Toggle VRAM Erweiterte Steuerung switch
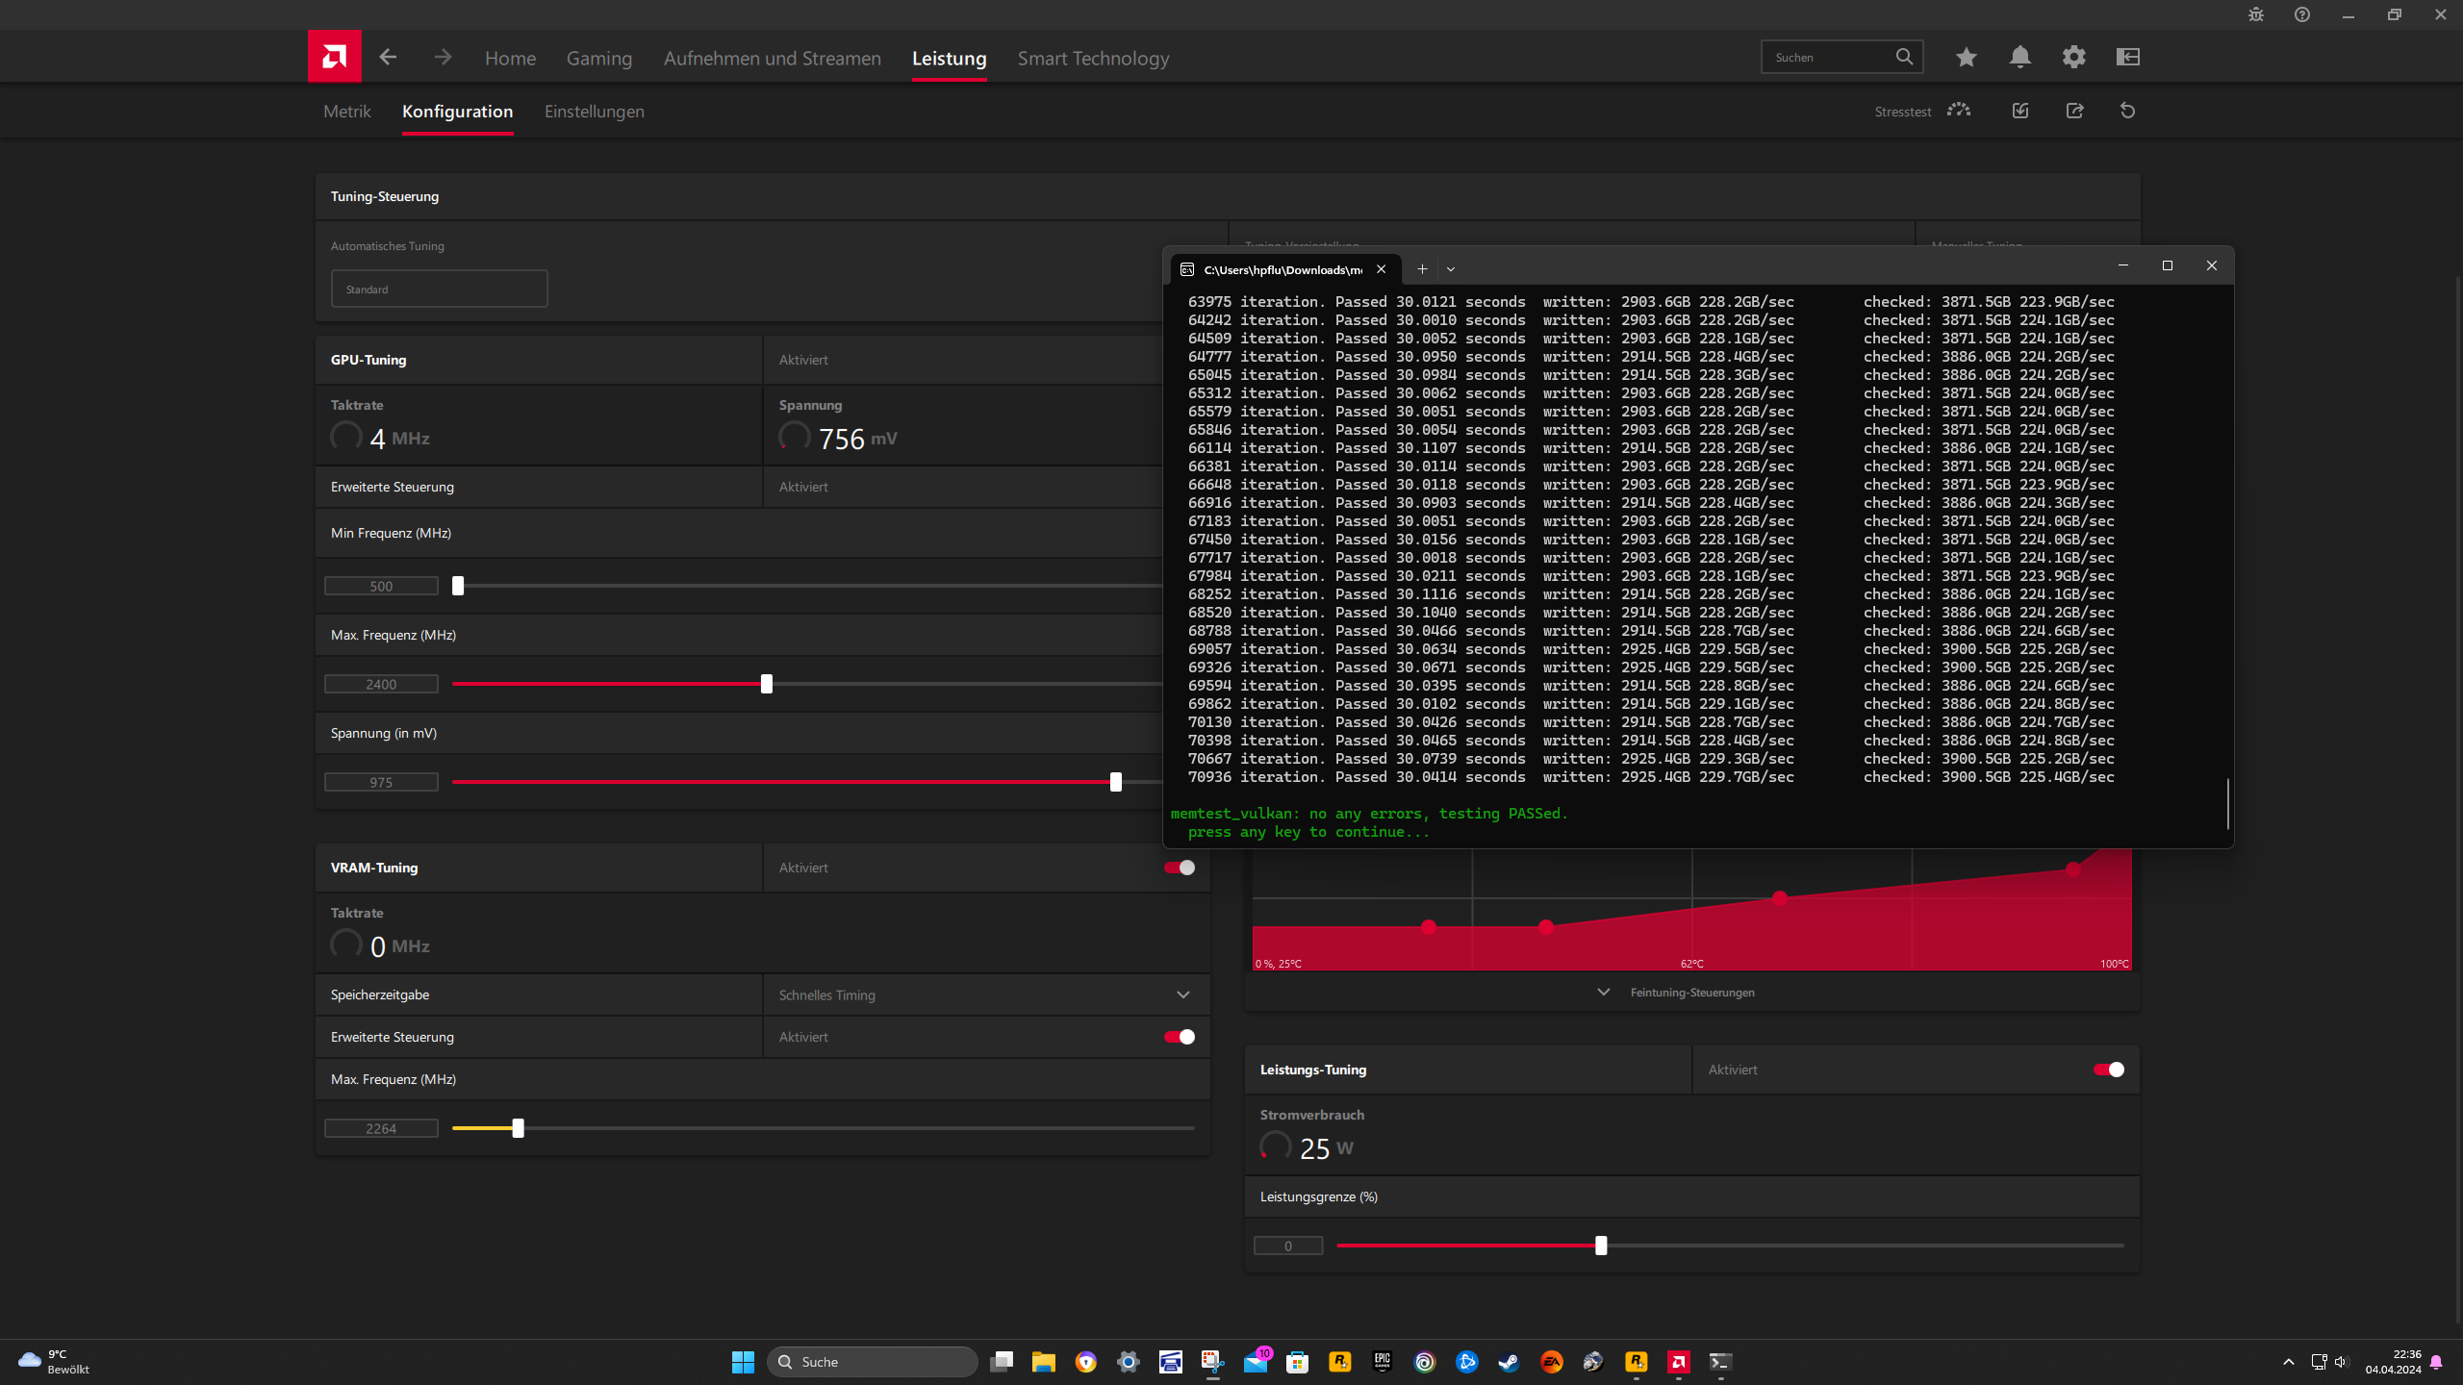 pyautogui.click(x=1179, y=1037)
